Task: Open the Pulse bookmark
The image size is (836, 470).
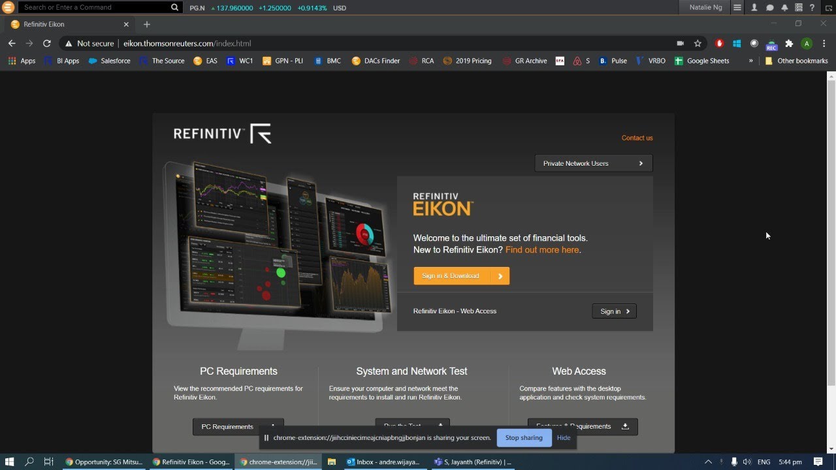Action: [x=613, y=61]
